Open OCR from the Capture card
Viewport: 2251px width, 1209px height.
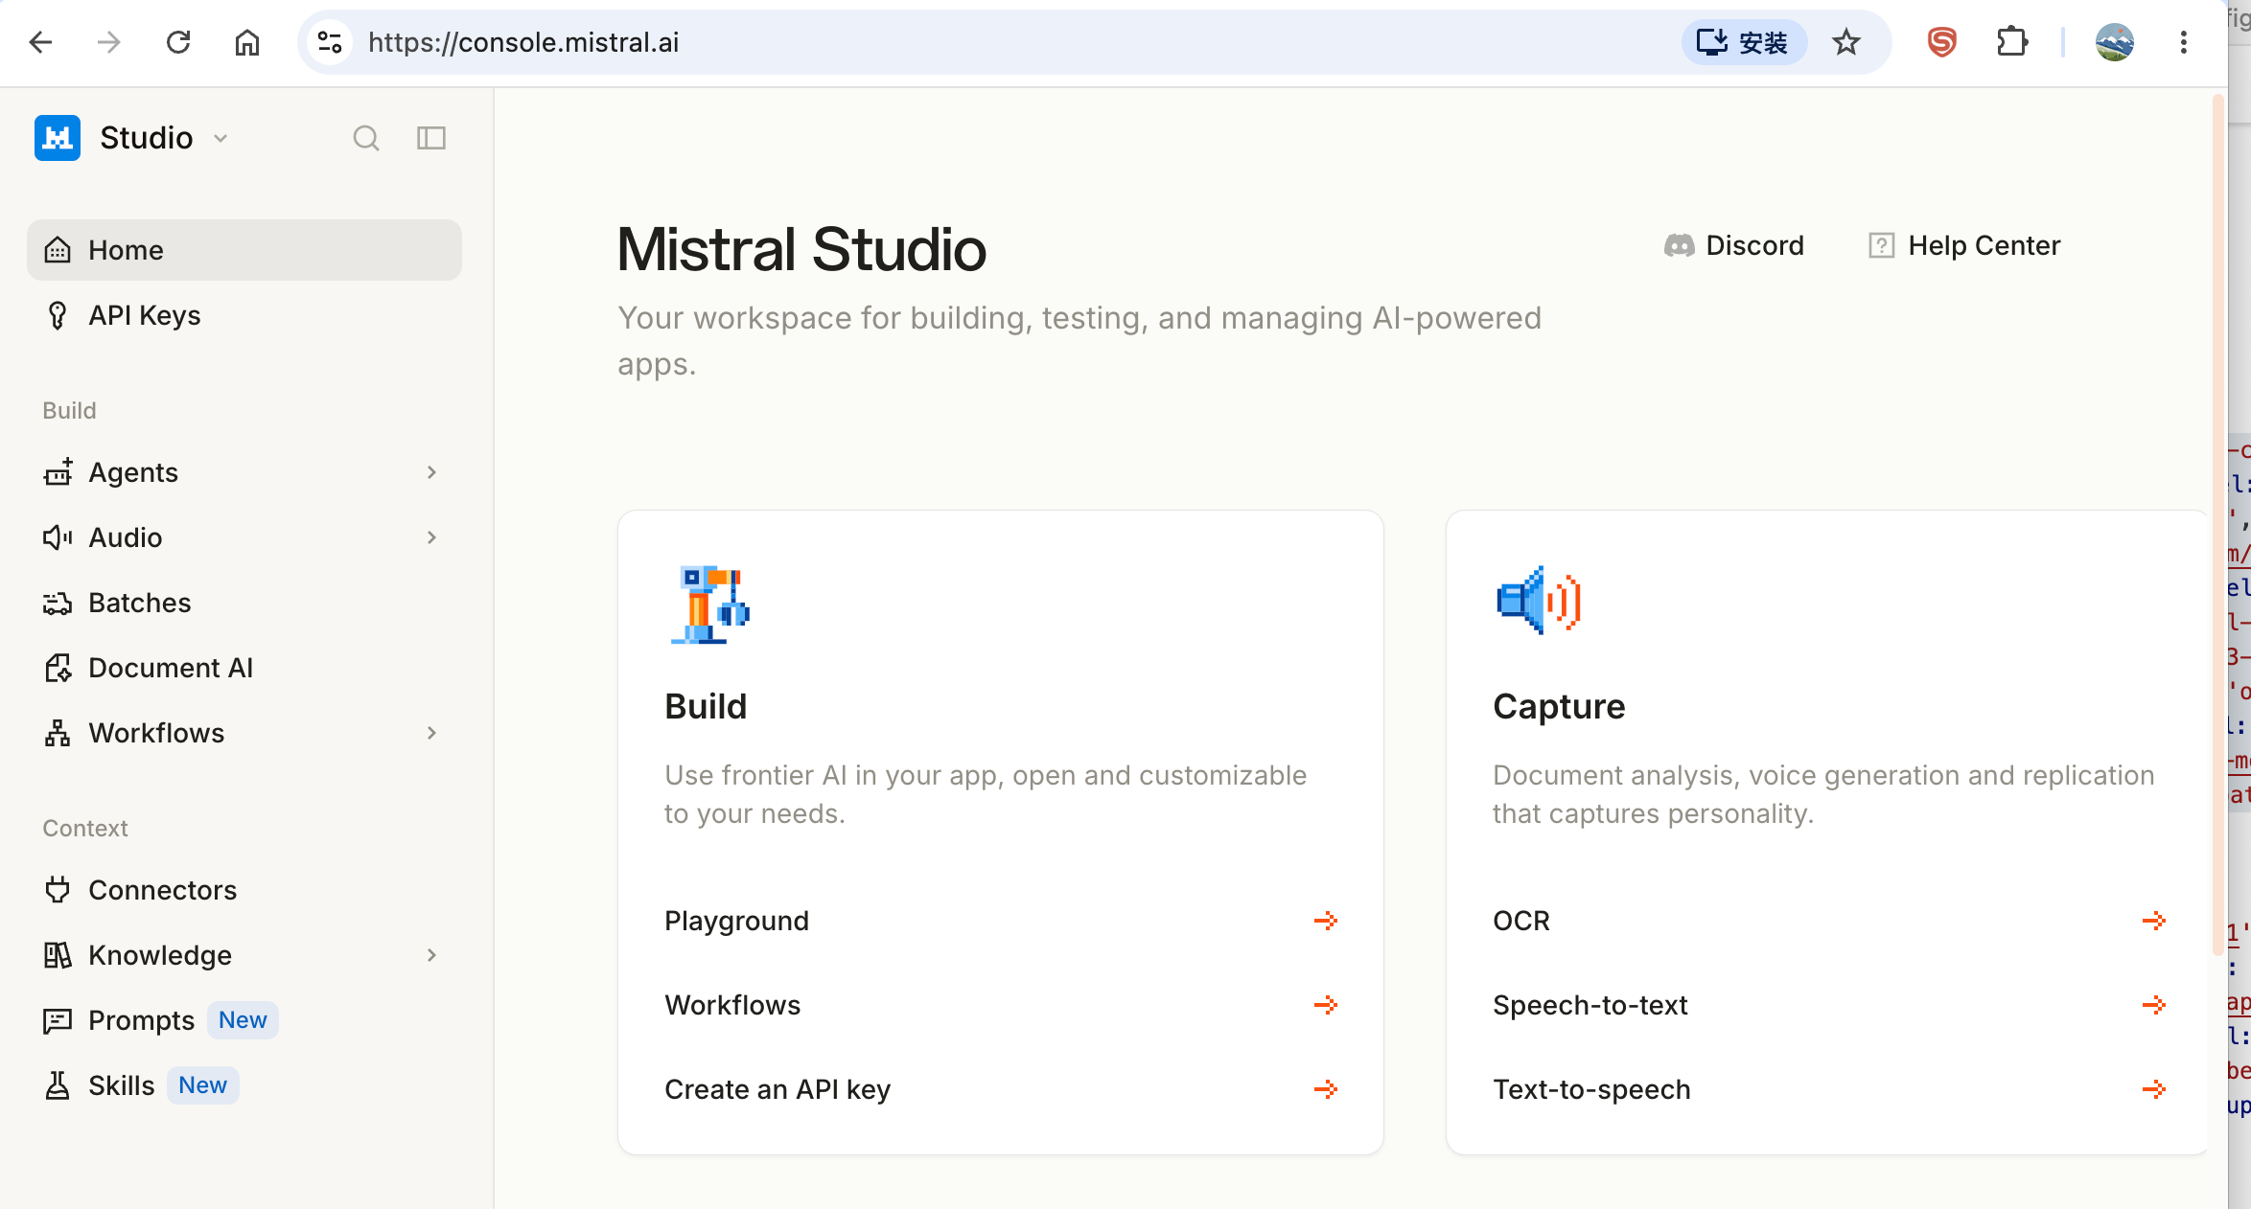point(1829,921)
